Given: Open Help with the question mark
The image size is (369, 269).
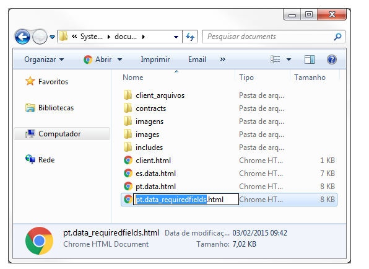Looking at the screenshot, I should [x=332, y=60].
